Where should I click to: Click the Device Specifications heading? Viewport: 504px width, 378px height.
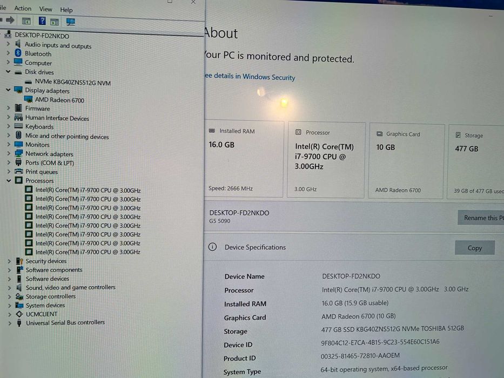tap(255, 247)
